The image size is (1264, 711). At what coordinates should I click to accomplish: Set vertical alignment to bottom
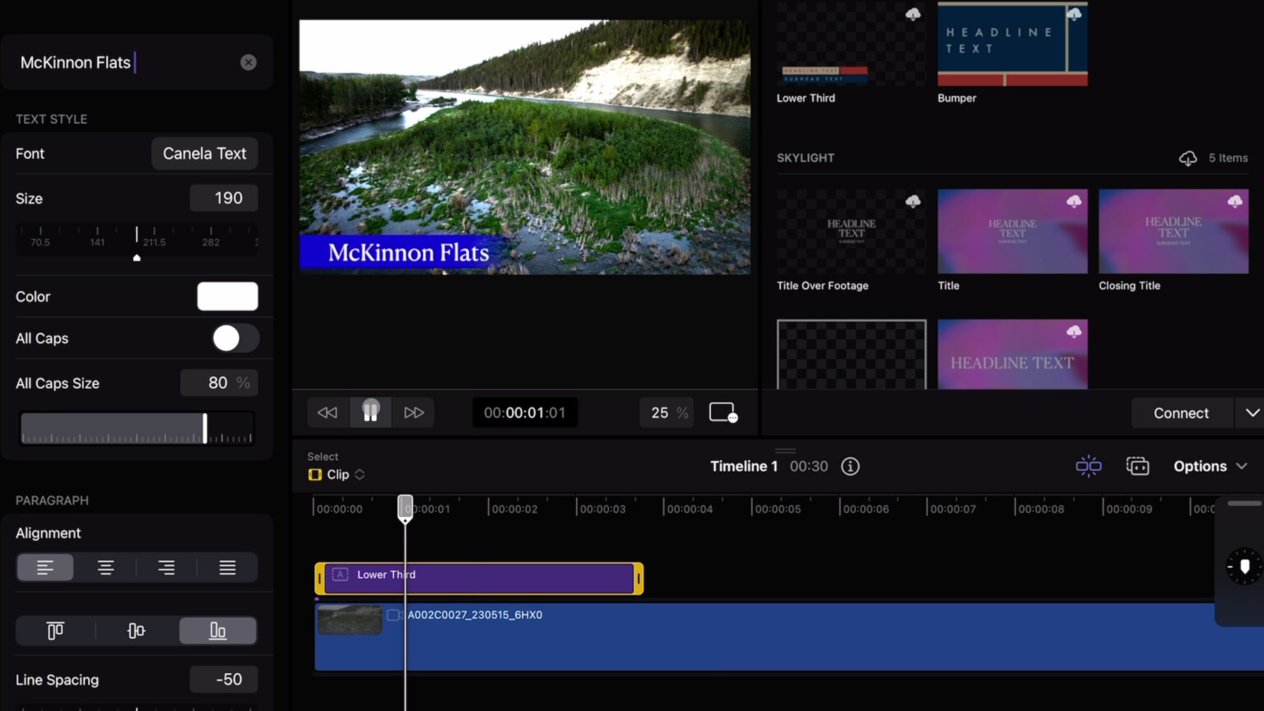click(218, 631)
